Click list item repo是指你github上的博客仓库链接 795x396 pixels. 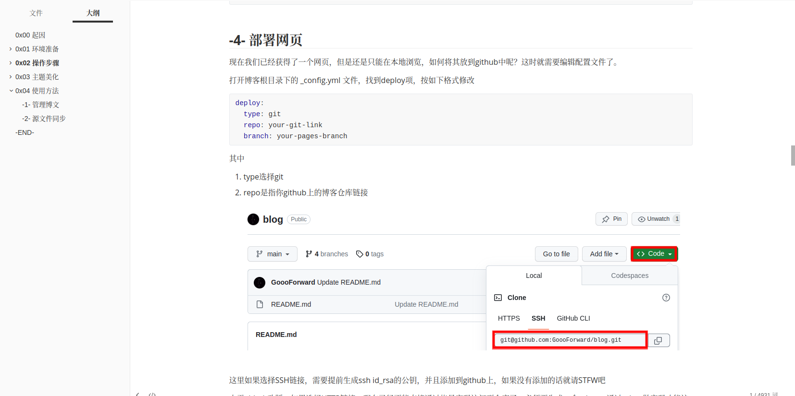click(x=306, y=192)
